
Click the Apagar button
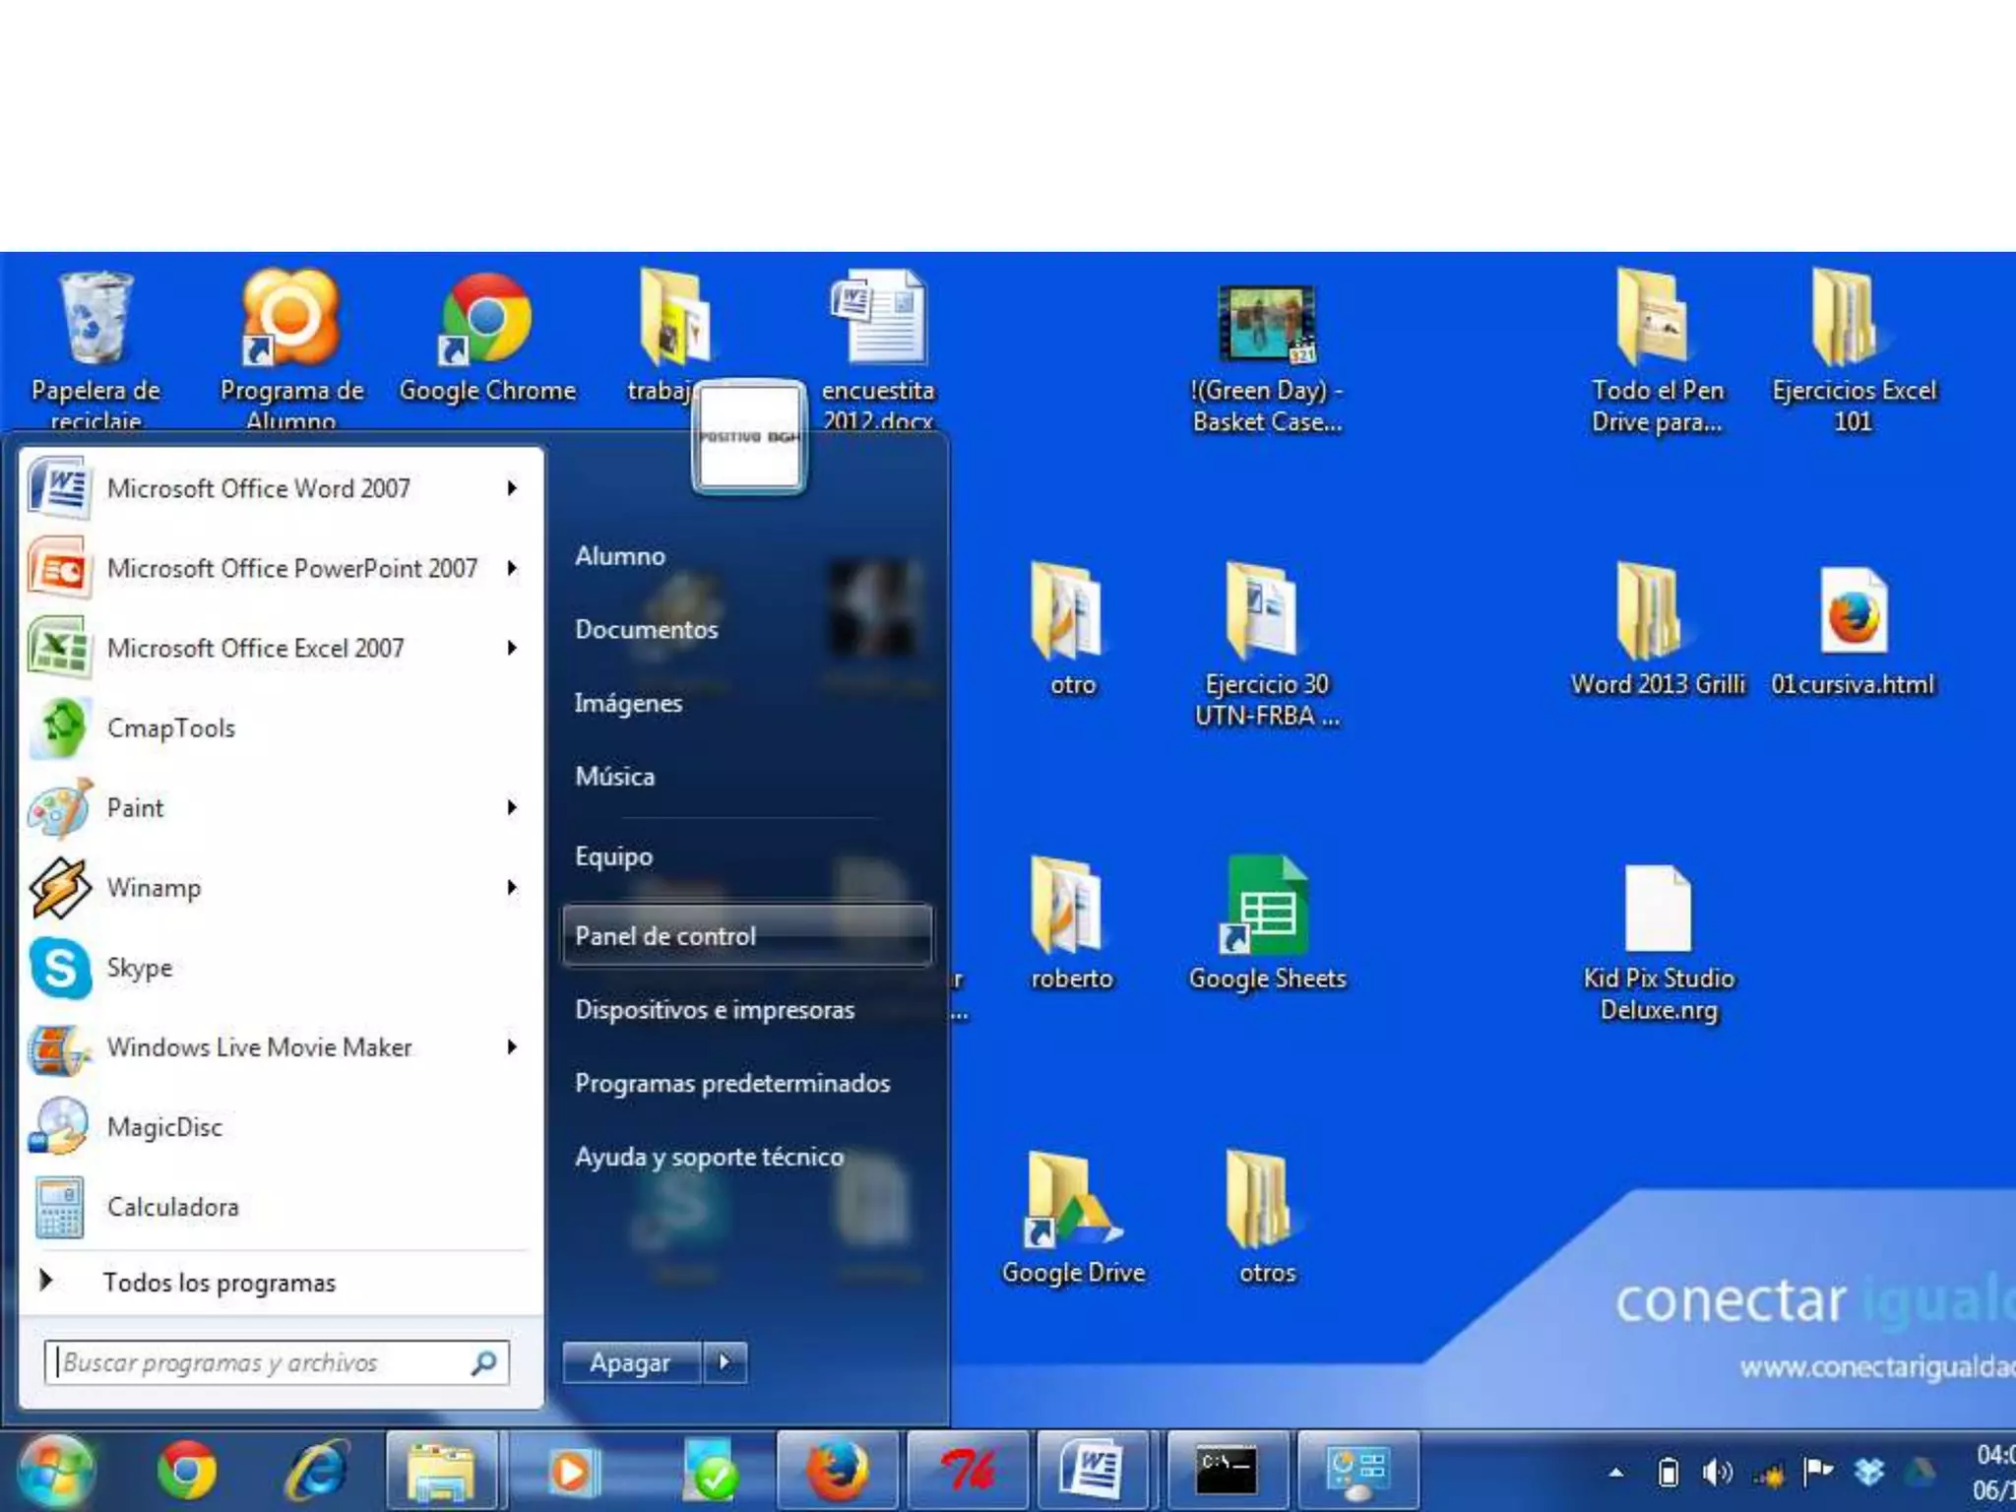[630, 1362]
